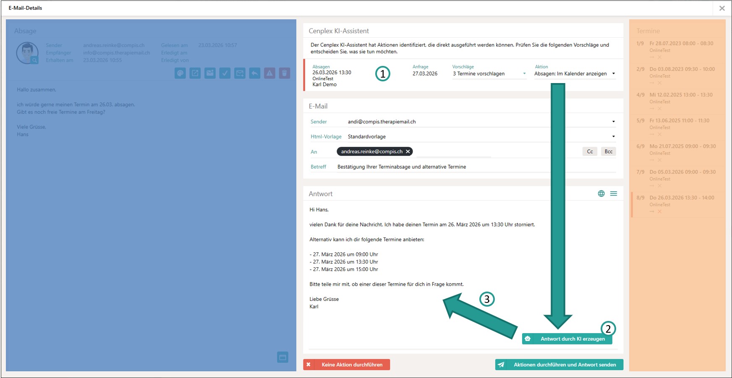Click the trash delete icon in Absage toolbar
This screenshot has width=732, height=378.
point(285,73)
